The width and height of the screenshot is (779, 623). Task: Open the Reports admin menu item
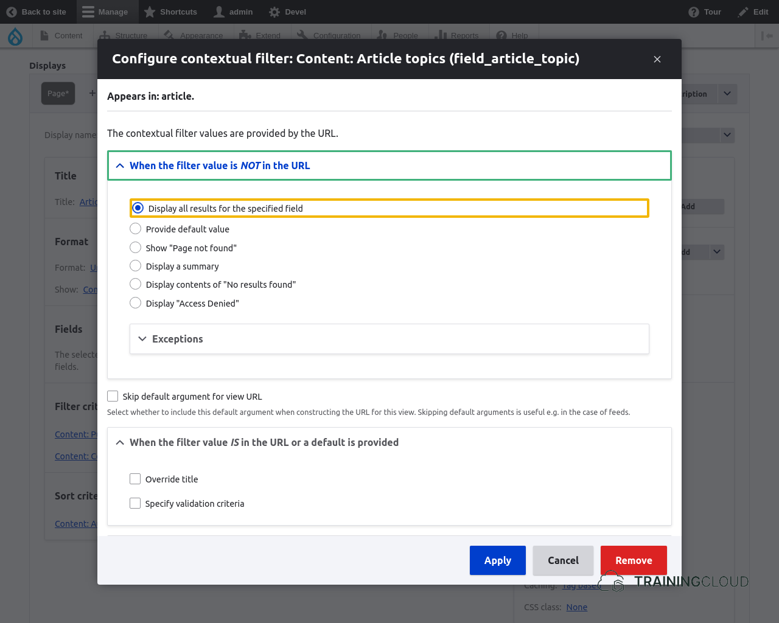(x=457, y=36)
